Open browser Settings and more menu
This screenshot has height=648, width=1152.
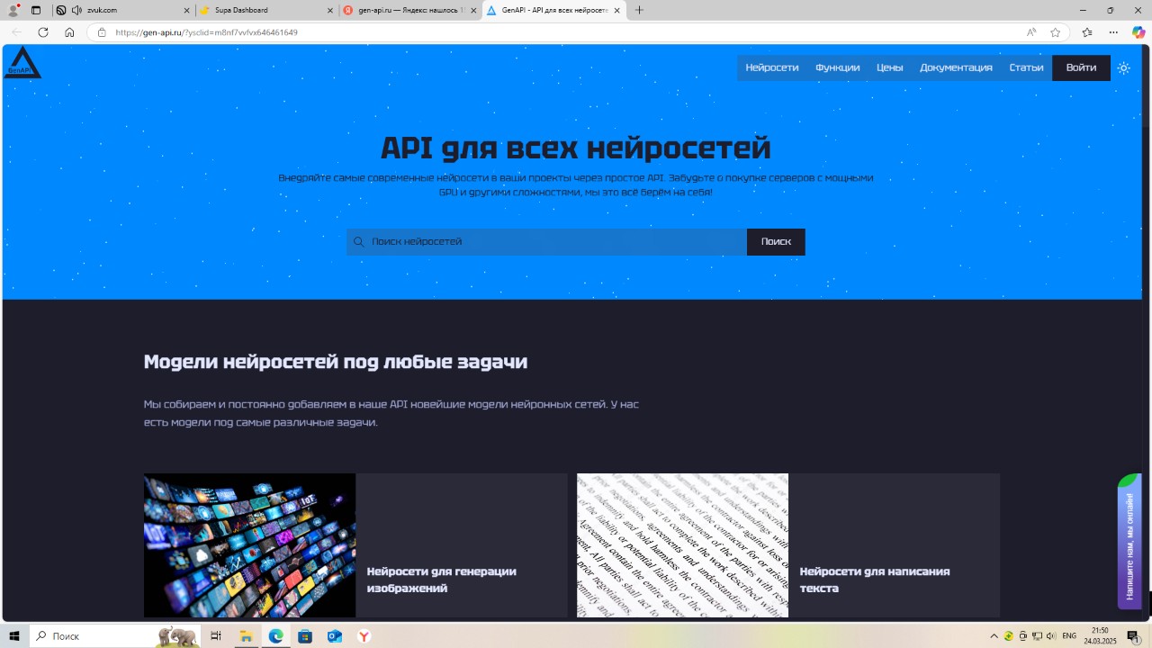tap(1113, 32)
